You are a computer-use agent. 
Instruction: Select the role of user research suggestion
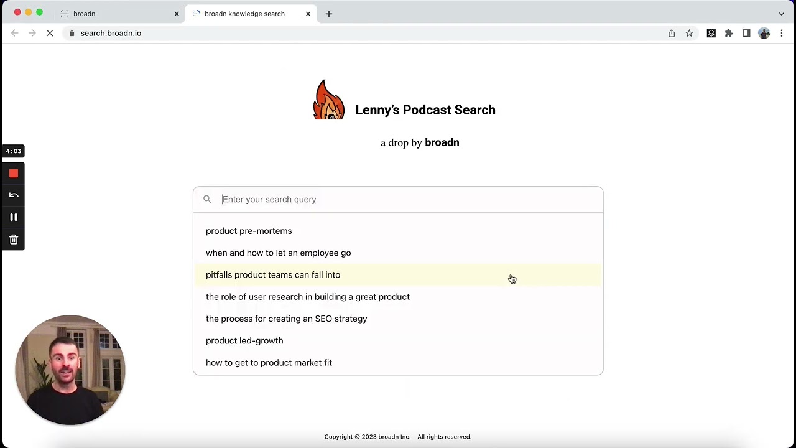398,297
